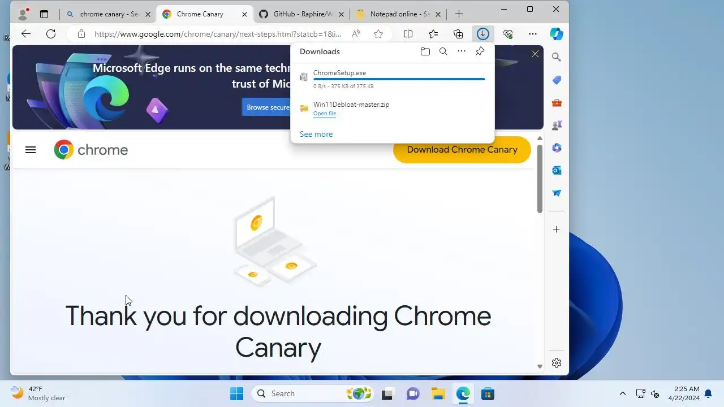The image size is (724, 407).
Task: Toggle the Downloads toolbar icon
Action: (x=482, y=34)
